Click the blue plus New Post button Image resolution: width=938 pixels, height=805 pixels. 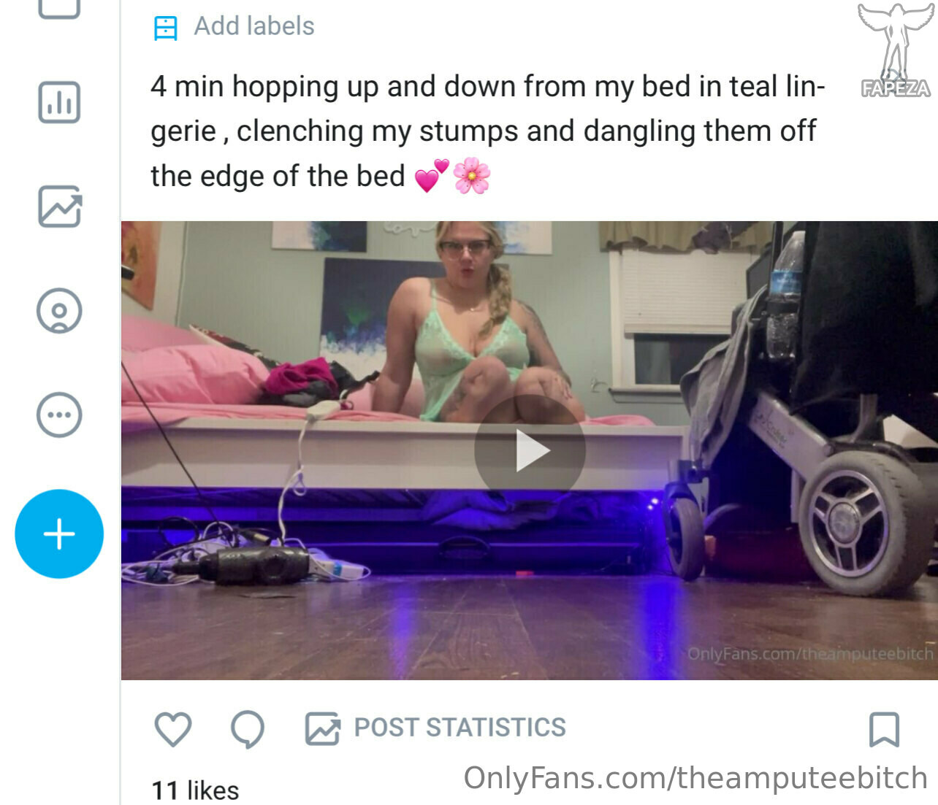click(59, 534)
